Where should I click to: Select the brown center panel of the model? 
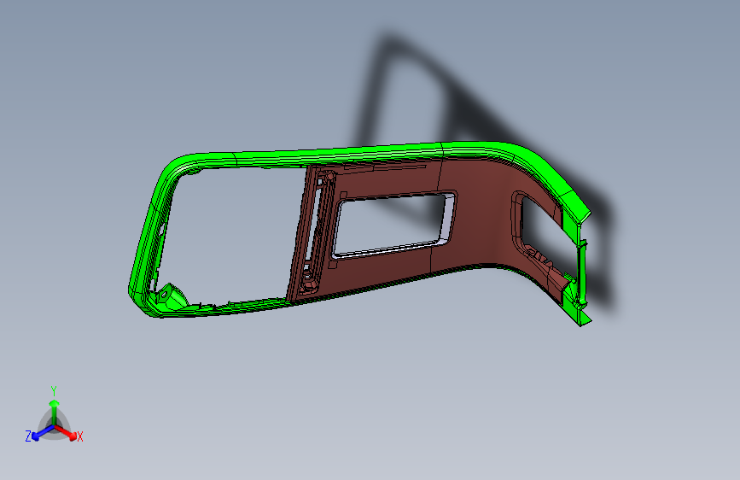pos(481,213)
